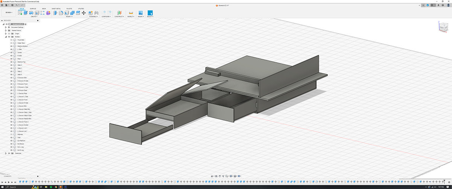Click the Orbit tool in navigation bar
The width and height of the screenshot is (452, 189).
pyautogui.click(x=213, y=176)
